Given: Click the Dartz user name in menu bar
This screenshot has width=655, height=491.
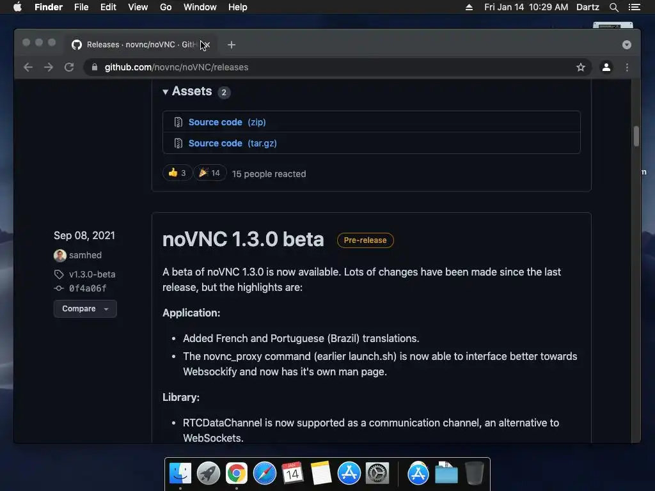Looking at the screenshot, I should [x=588, y=7].
